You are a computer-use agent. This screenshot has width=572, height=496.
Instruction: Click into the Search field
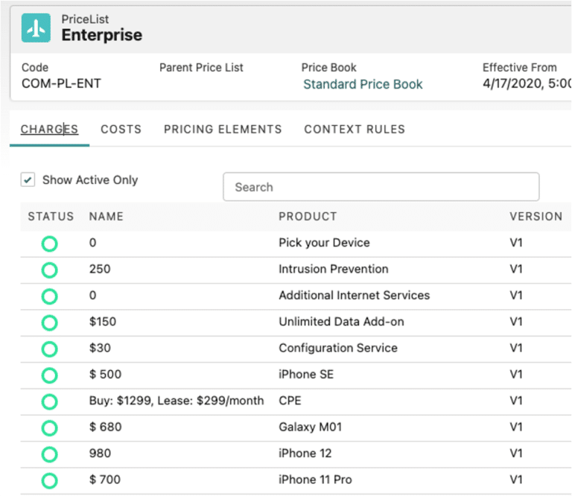(381, 187)
